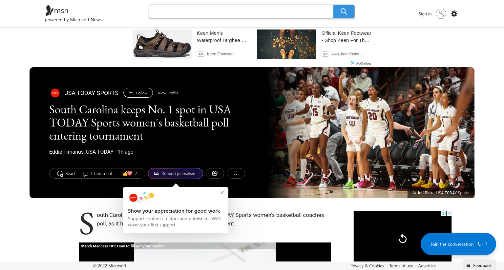Open the autumn leaves boots ad thumbnail
The width and height of the screenshot is (504, 270).
[x=287, y=44]
